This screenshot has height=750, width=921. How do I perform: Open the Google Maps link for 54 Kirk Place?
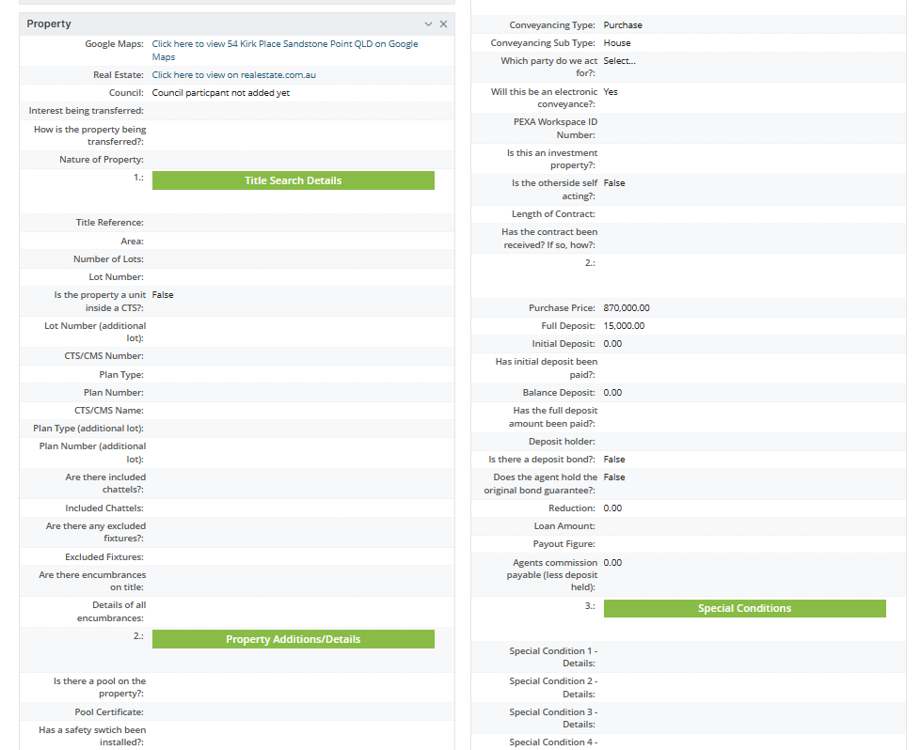(284, 44)
